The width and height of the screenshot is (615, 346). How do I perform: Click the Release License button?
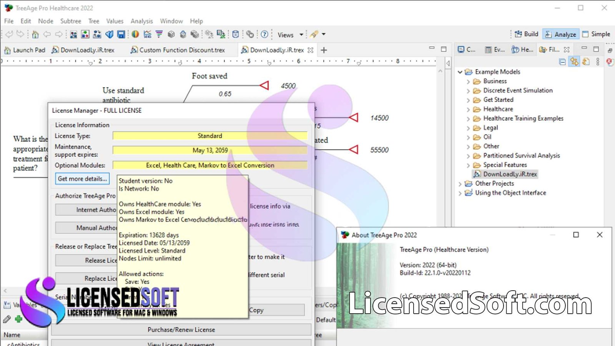pos(86,260)
